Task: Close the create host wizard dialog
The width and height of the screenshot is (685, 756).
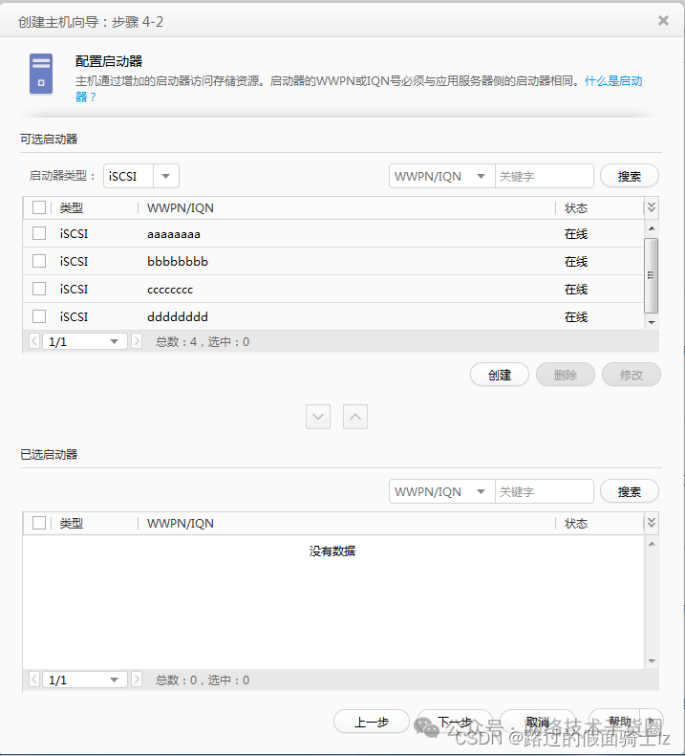Action: (663, 20)
